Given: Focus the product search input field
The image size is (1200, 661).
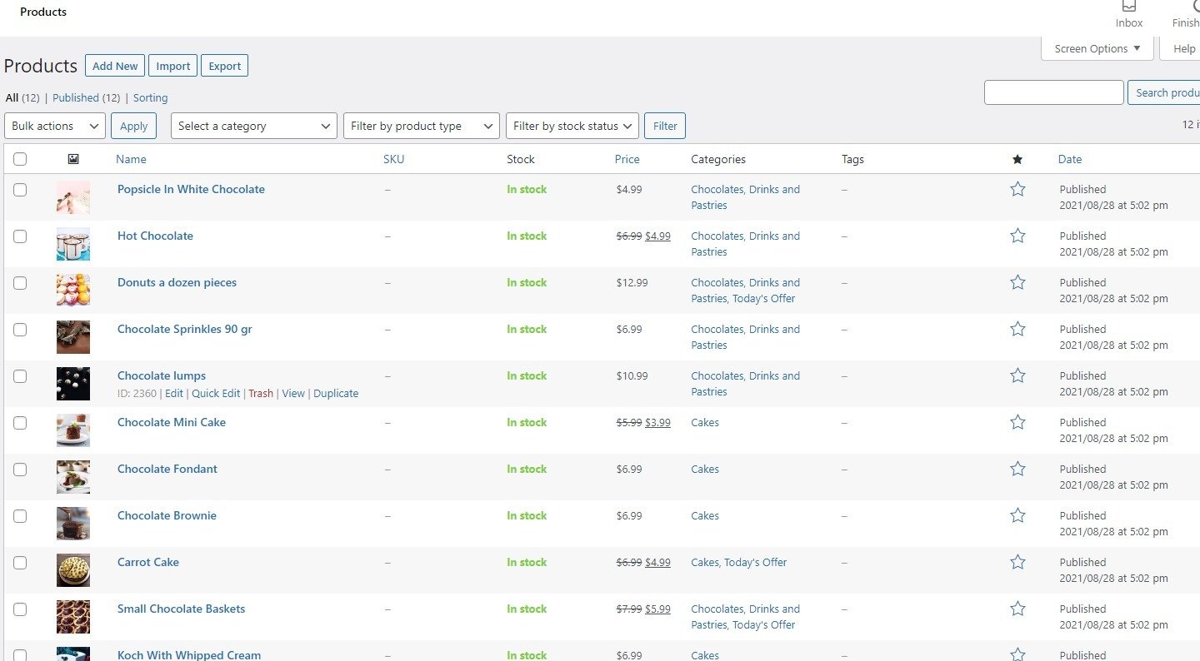Looking at the screenshot, I should [1054, 92].
